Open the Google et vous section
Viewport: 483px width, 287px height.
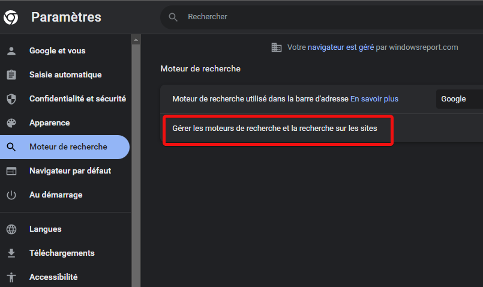(x=57, y=50)
